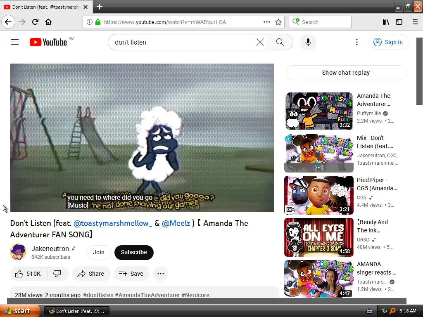Search with your voice microphone icon
Image resolution: width=423 pixels, height=317 pixels.
(308, 42)
